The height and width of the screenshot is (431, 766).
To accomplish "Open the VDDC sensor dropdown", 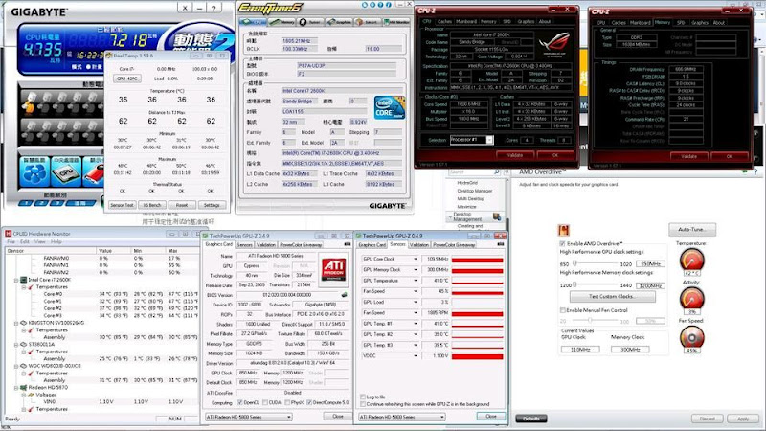I will click(416, 355).
